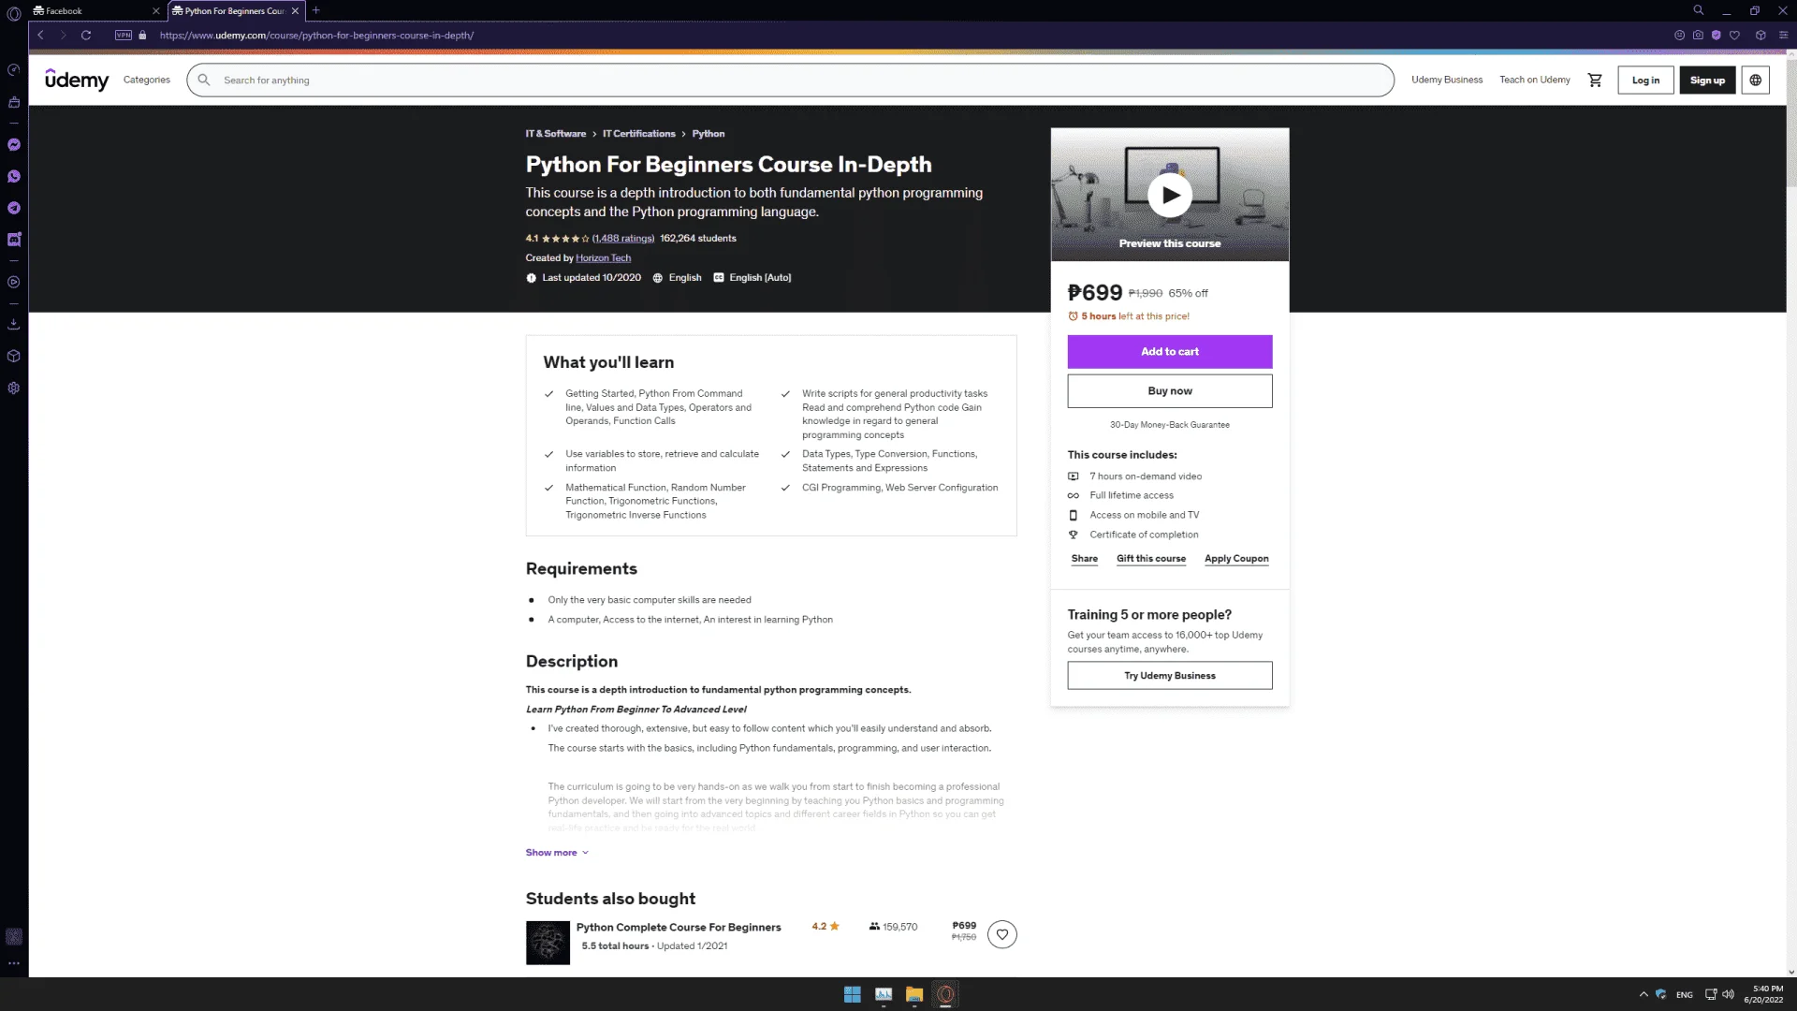Viewport: 1797px width, 1011px height.
Task: Show hidden system tray icons
Action: pos(1644,994)
